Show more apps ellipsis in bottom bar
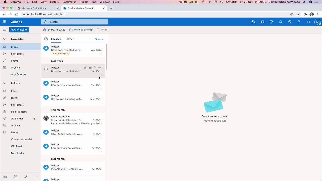Viewport: 322px width, 181px height. click(36, 177)
